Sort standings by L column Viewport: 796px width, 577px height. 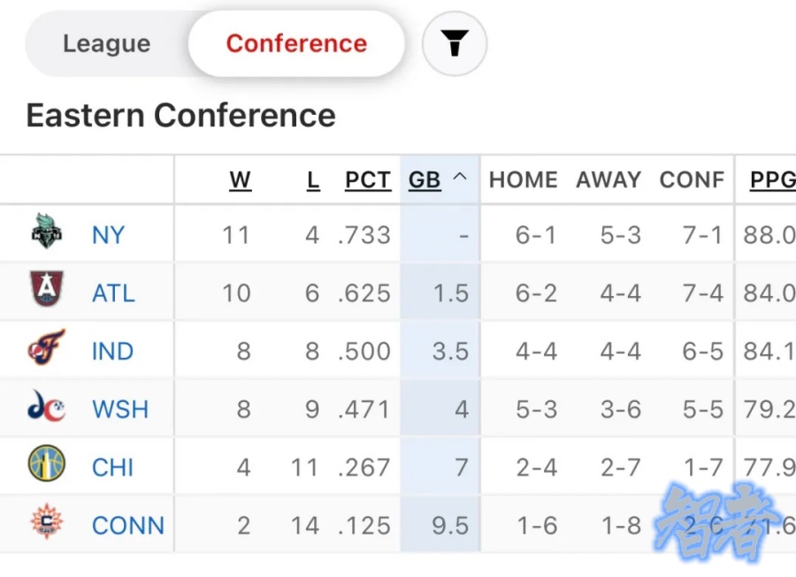pyautogui.click(x=313, y=179)
